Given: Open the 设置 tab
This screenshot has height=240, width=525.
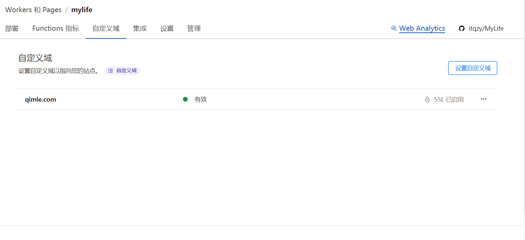Looking at the screenshot, I should point(167,29).
